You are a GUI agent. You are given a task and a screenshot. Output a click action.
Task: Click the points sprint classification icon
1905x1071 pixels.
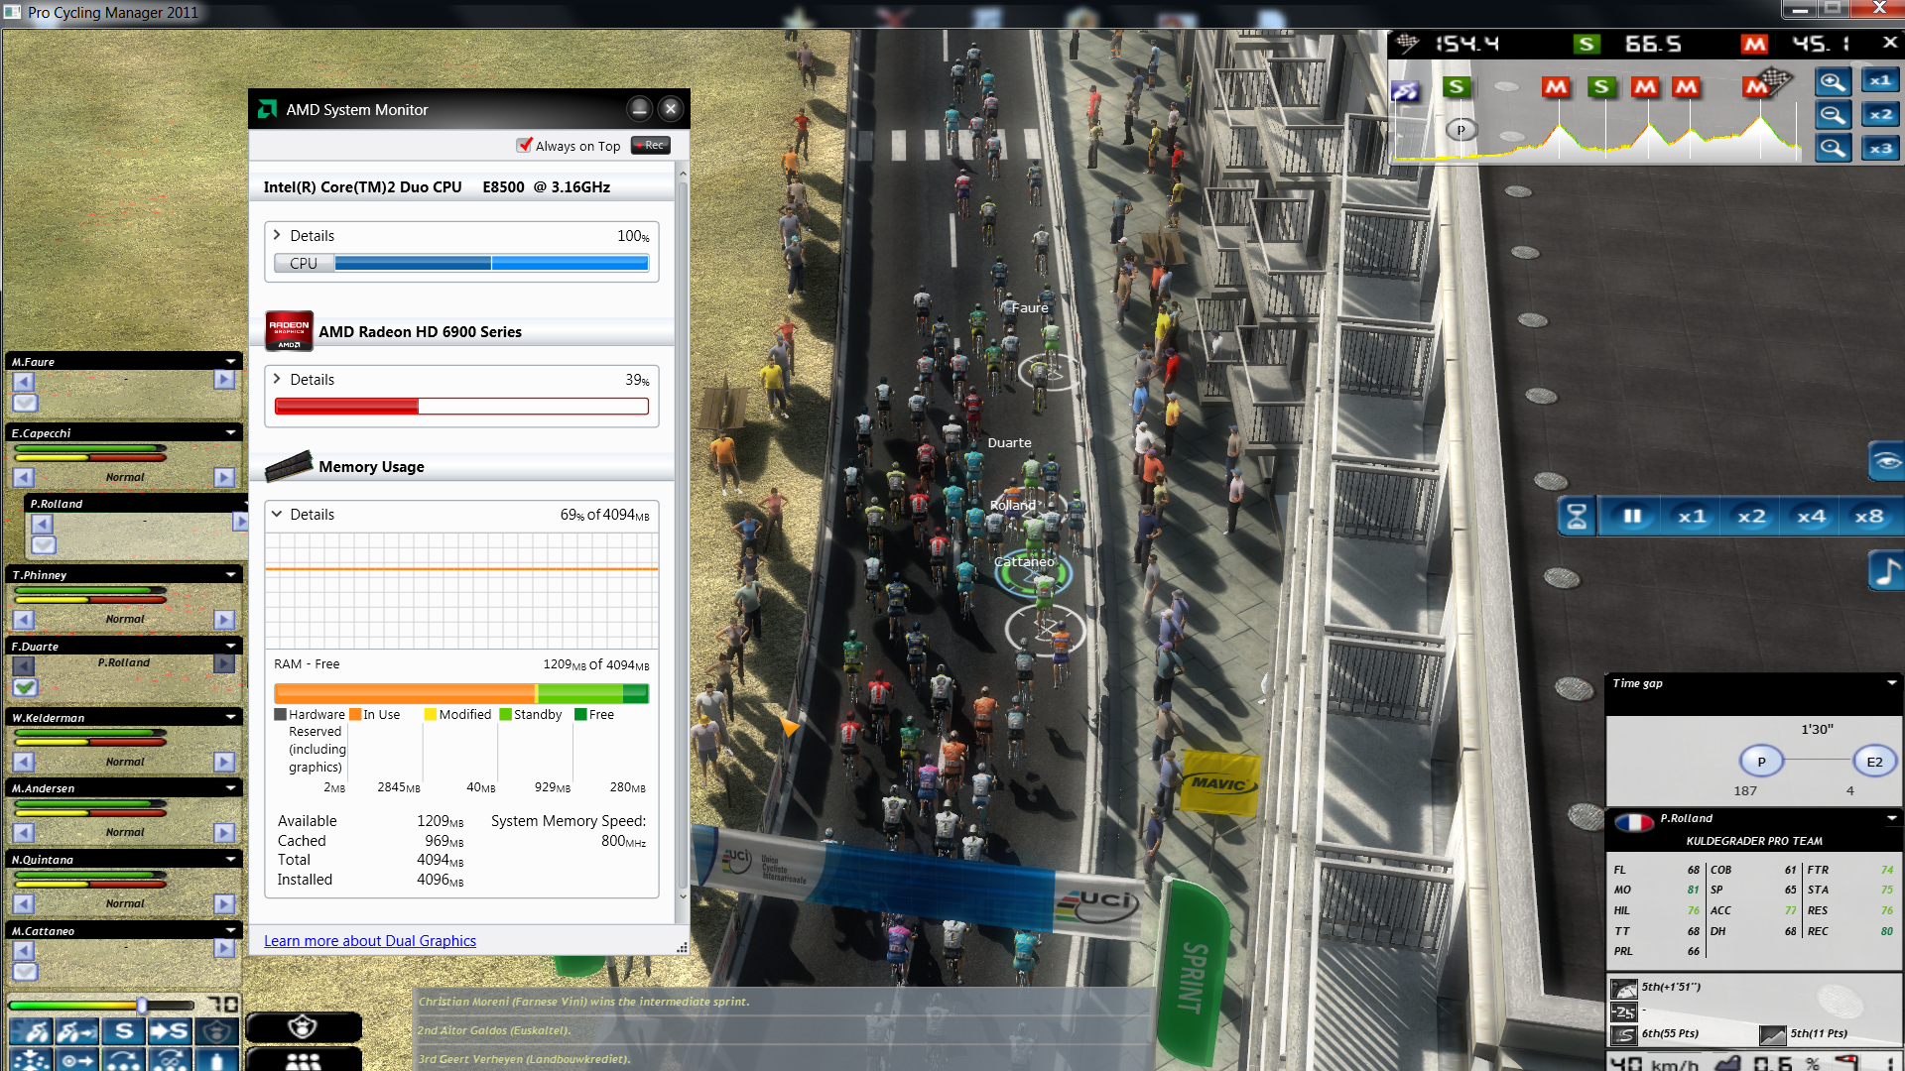(1624, 1035)
